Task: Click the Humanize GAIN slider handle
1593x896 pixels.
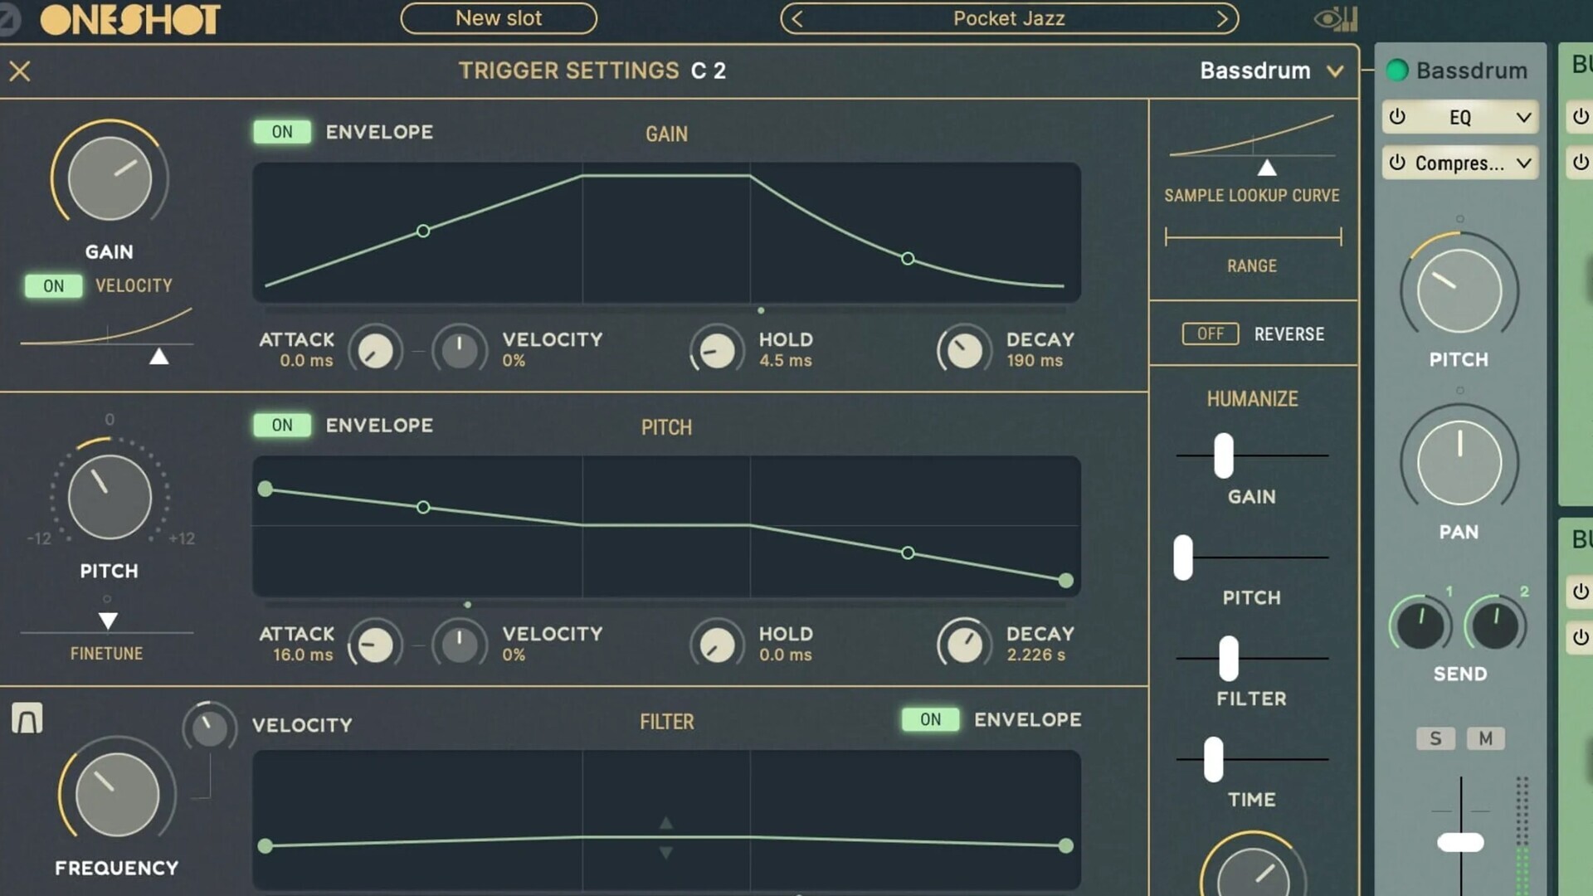Action: pyautogui.click(x=1224, y=455)
